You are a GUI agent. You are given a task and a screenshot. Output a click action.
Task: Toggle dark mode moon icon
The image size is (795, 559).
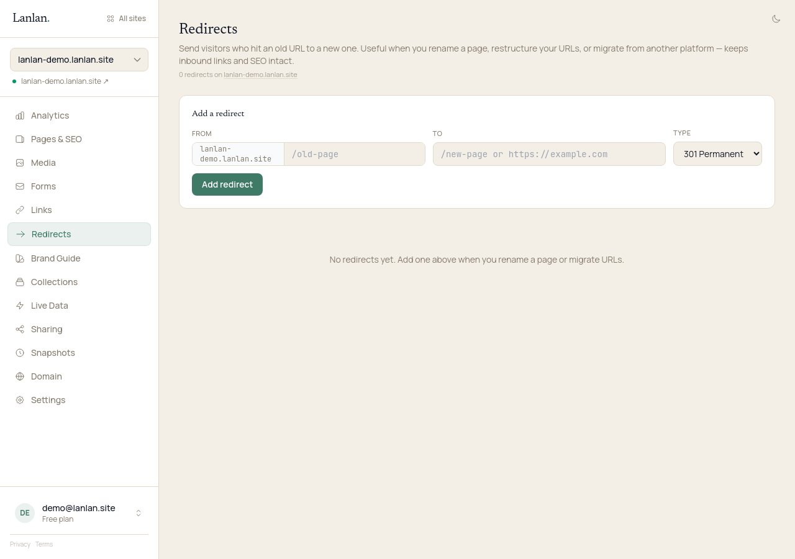pos(776,19)
